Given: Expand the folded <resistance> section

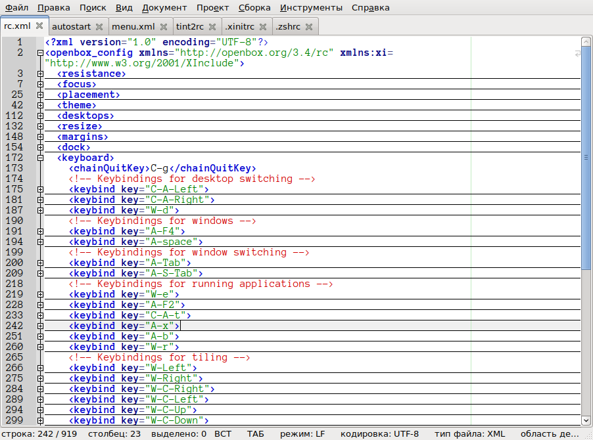Looking at the screenshot, I should coord(41,74).
